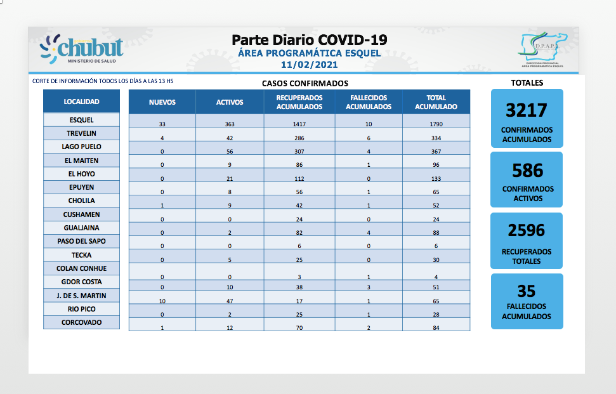Click Lago Puelo's total value 367
The image size is (616, 394).
click(436, 151)
